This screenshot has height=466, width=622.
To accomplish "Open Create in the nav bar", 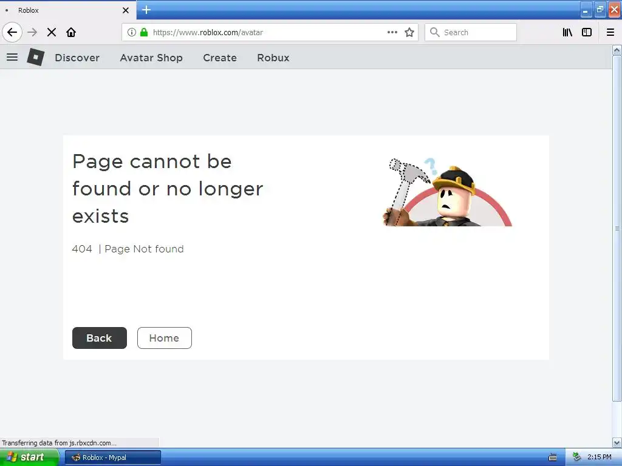I will tap(220, 58).
